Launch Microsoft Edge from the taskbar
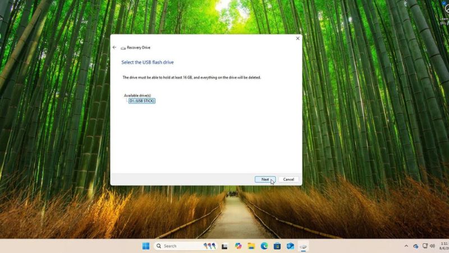This screenshot has width=449, height=253. tap(264, 246)
